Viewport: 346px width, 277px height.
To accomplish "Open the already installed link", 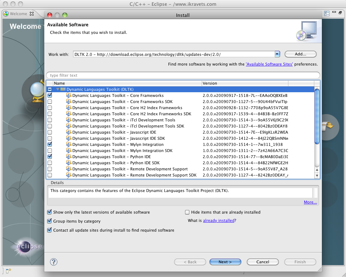I will 219,220.
